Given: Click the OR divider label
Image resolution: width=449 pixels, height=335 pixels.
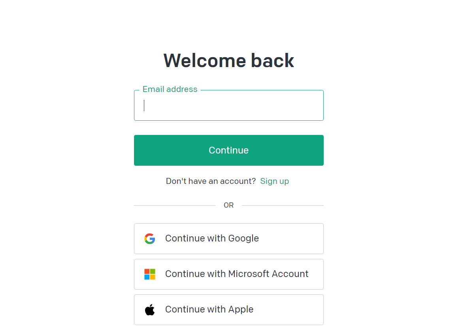Looking at the screenshot, I should [228, 205].
